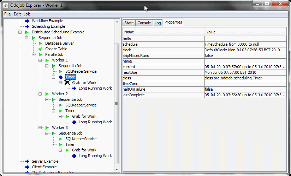The image size is (291, 176).
Task: Collapse the Distributed Scheduling Example node
Action: coord(20,32)
